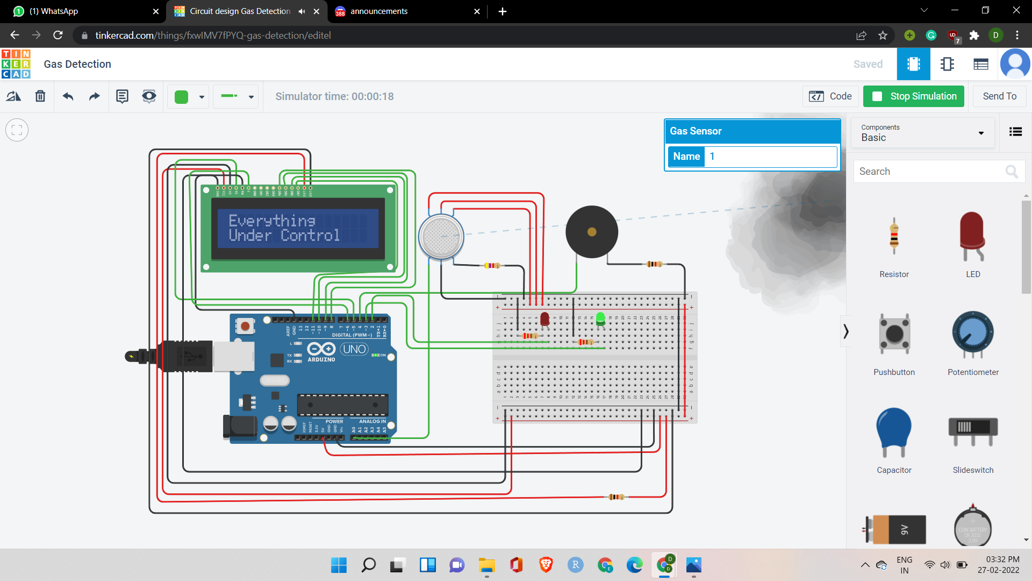
Task: Click the redo arrow icon
Action: coord(95,96)
